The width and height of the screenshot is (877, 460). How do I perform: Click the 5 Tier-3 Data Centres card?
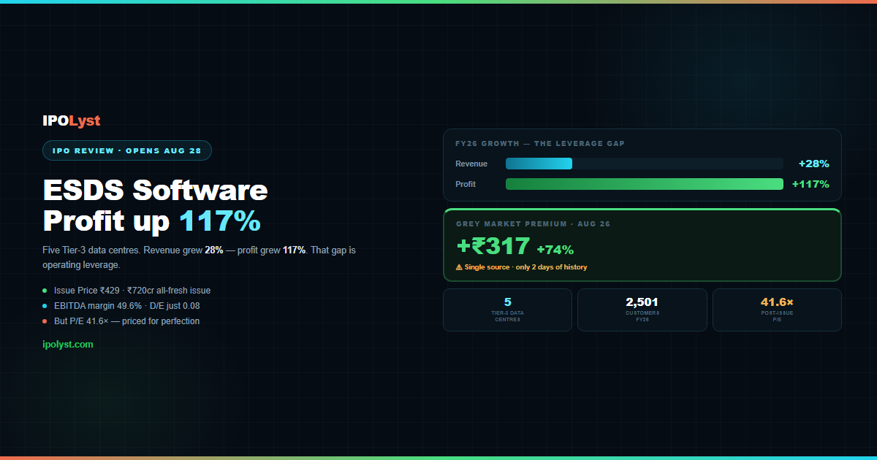click(507, 310)
